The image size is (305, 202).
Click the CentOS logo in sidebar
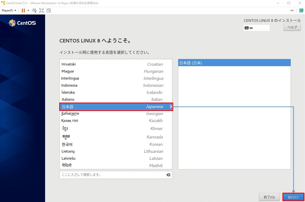point(22,23)
